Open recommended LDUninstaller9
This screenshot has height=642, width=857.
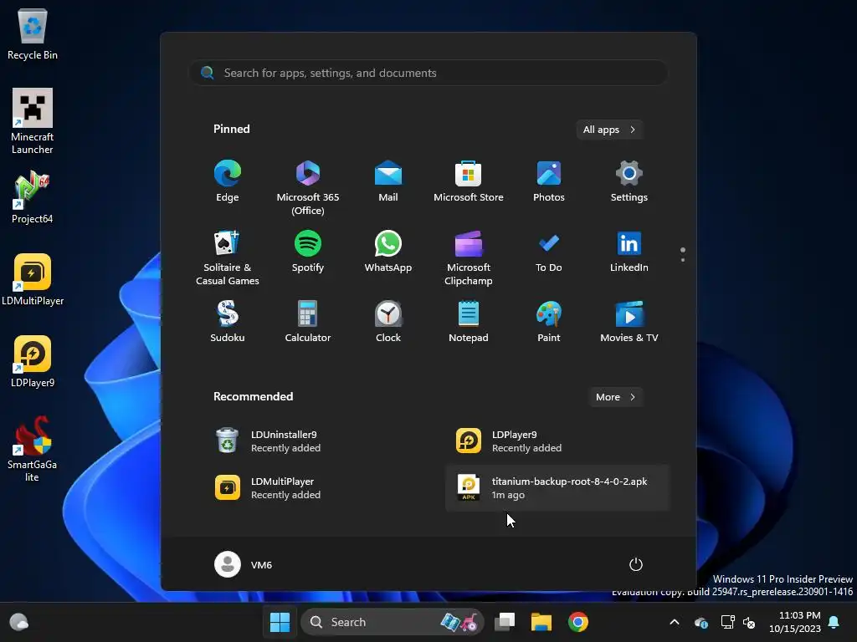coord(317,441)
